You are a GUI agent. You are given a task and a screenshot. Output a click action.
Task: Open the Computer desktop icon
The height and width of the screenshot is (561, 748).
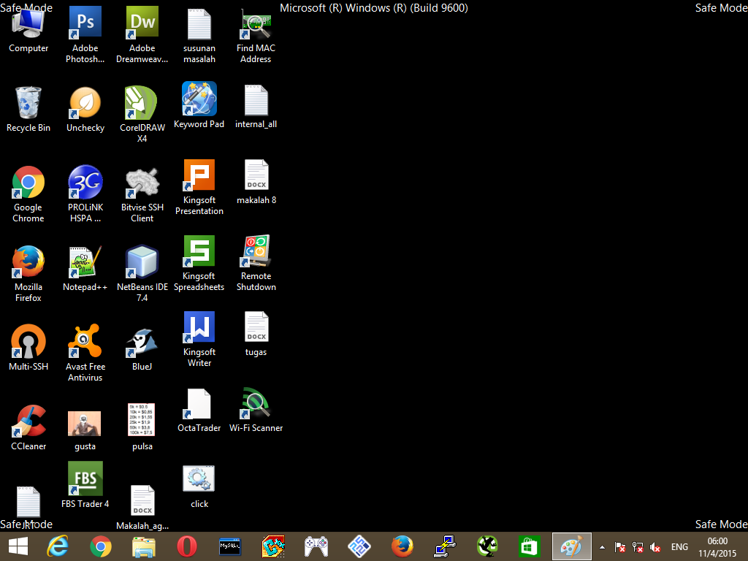click(x=28, y=29)
